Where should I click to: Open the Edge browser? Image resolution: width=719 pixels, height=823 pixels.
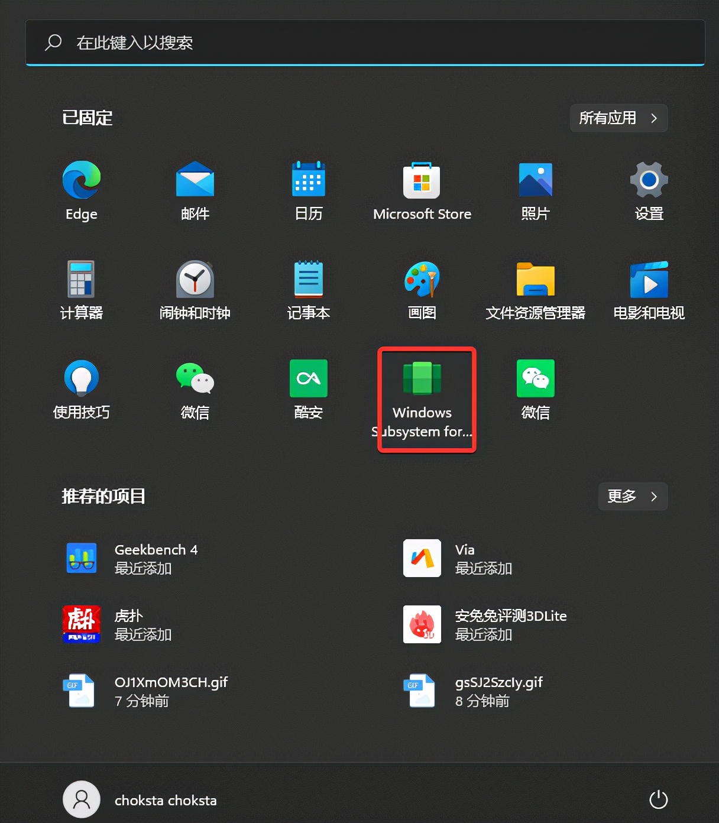point(82,191)
